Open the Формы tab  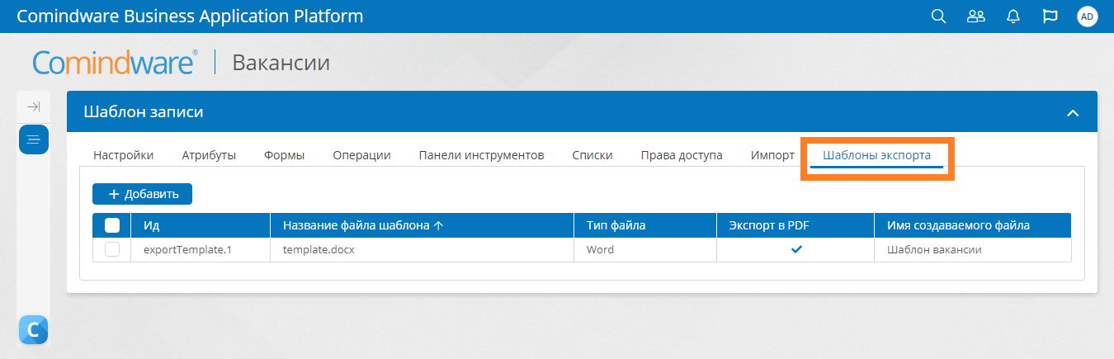tap(285, 155)
